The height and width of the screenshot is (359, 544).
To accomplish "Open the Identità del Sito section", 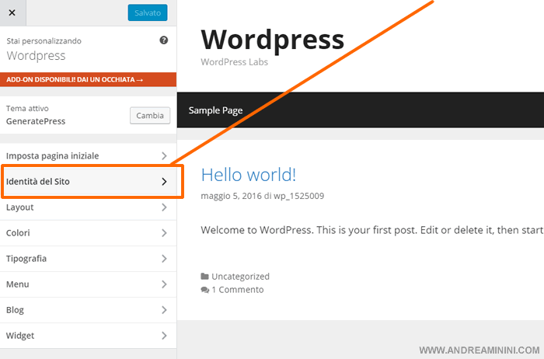I will tap(88, 181).
